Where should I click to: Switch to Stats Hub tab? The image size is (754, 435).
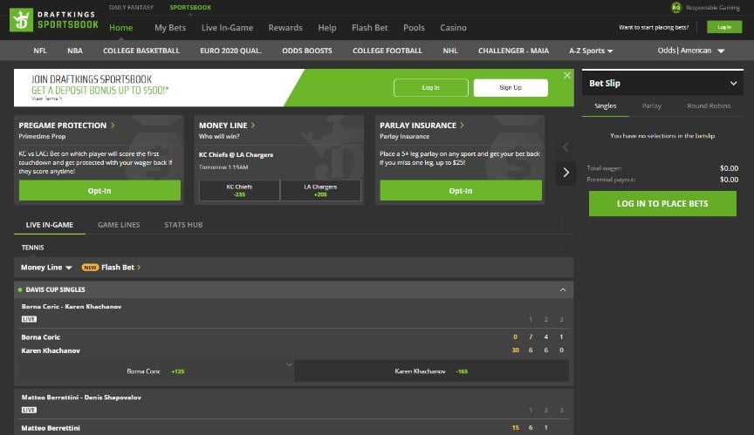[183, 225]
